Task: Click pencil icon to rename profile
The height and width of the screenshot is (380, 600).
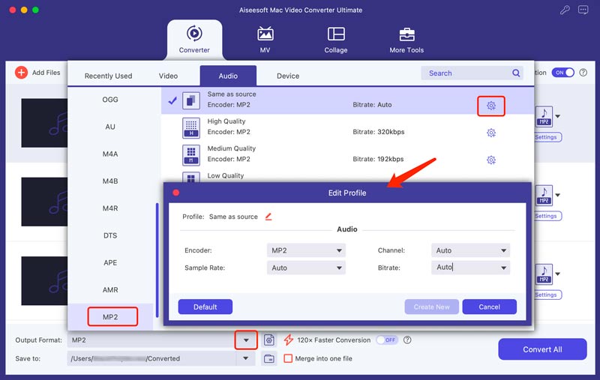Action: (268, 217)
